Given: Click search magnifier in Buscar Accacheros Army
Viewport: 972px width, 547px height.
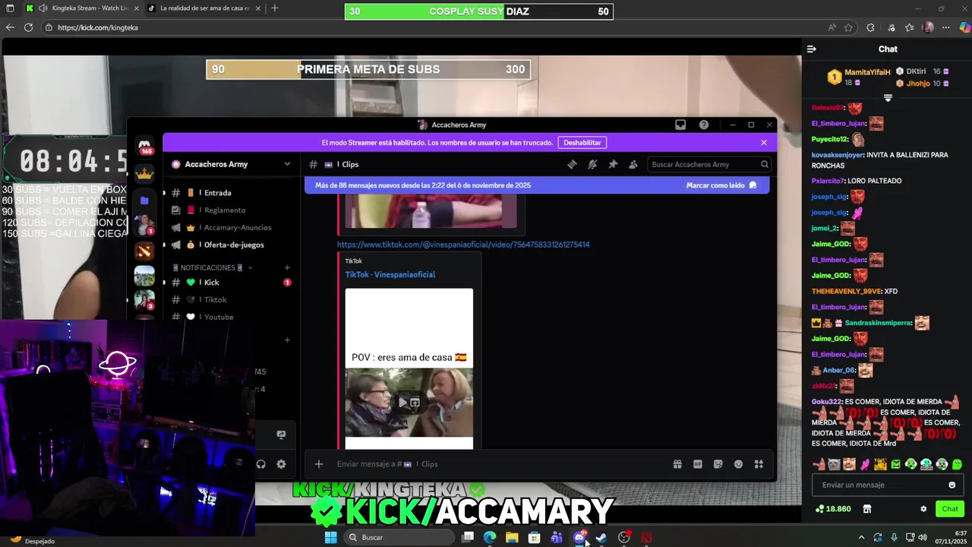Looking at the screenshot, I should coord(765,164).
